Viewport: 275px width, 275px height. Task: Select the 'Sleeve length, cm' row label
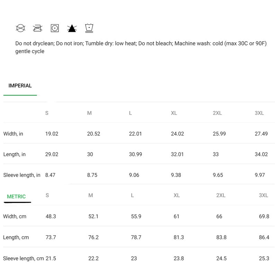point(23,258)
